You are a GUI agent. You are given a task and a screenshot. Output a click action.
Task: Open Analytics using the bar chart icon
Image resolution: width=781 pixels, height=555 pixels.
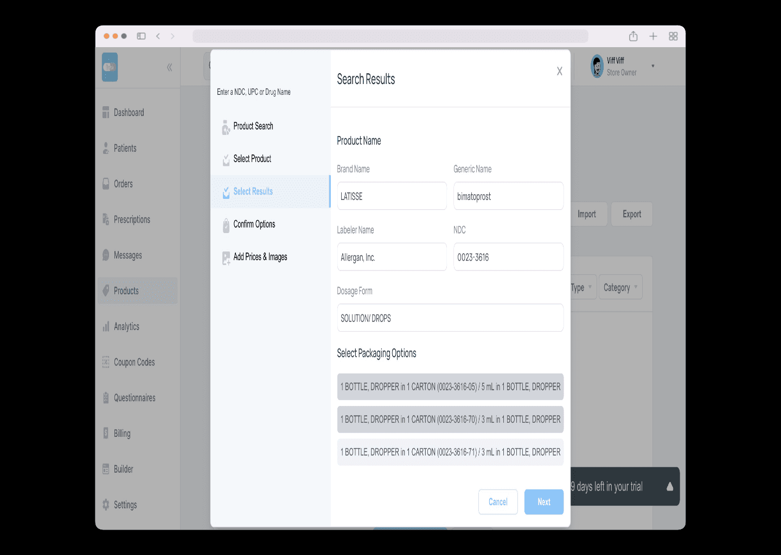click(x=106, y=326)
